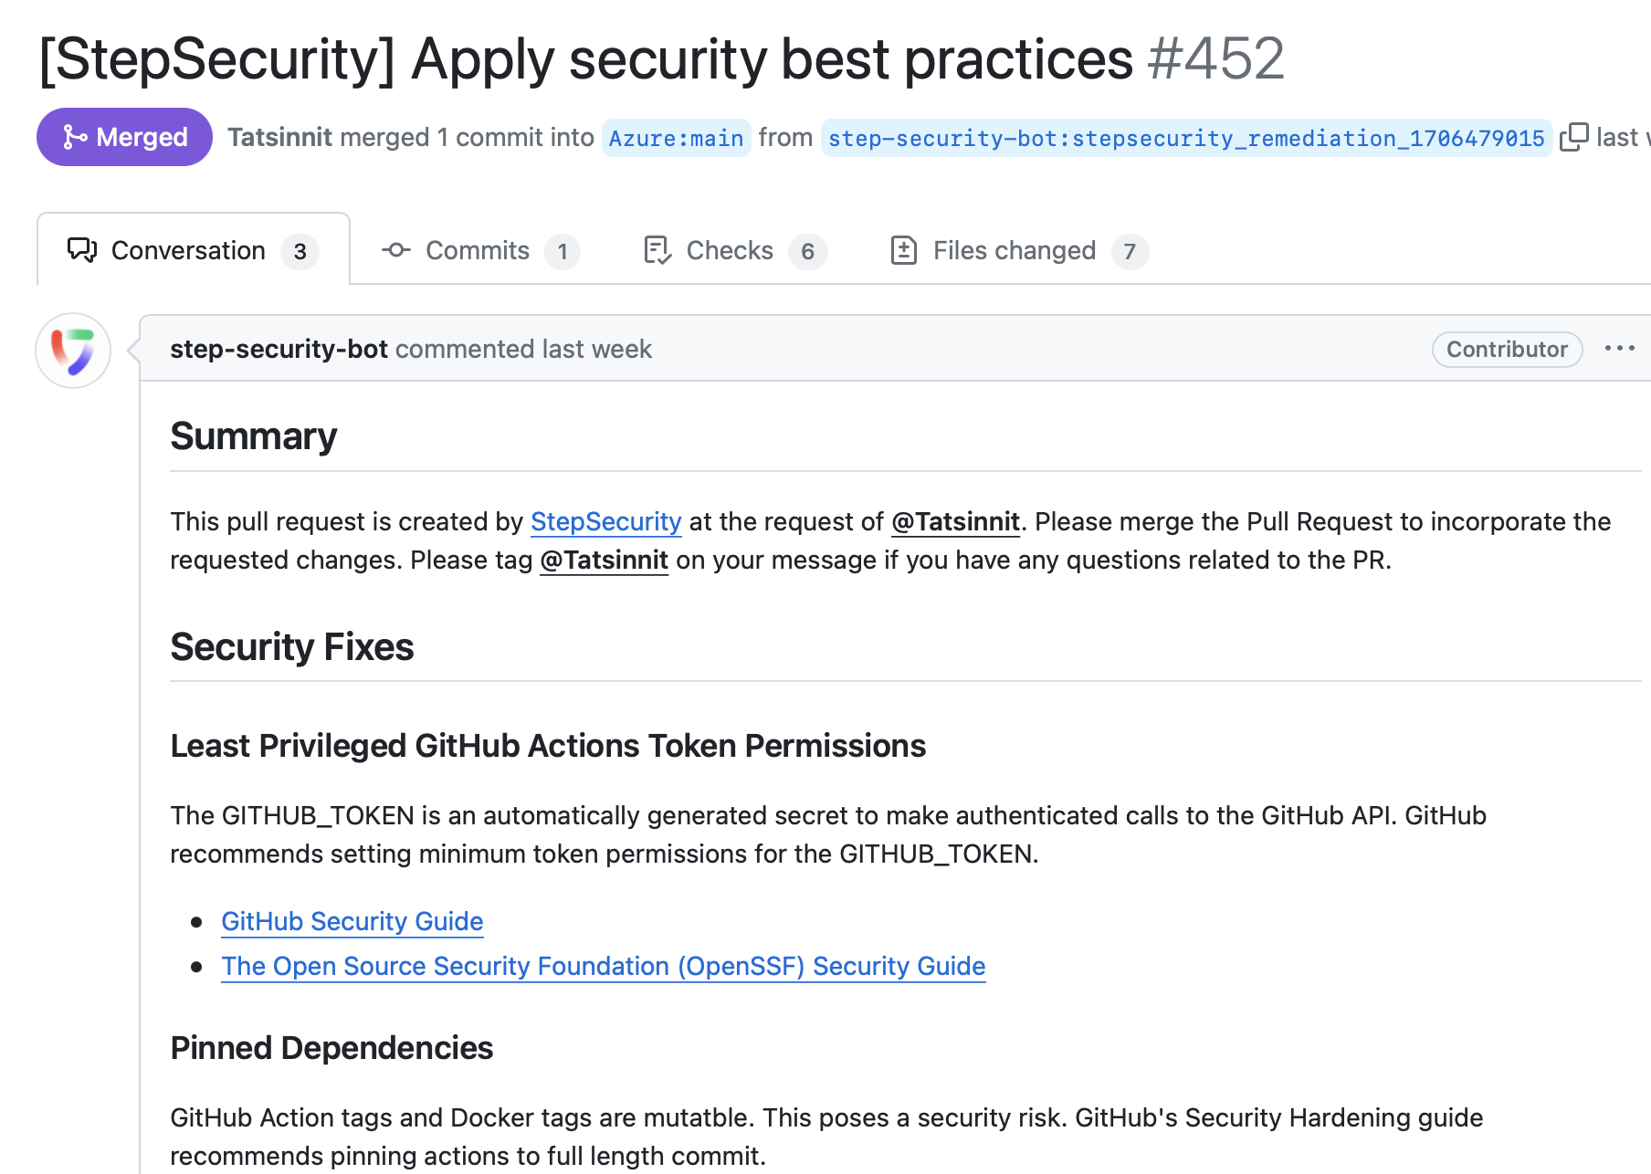The height and width of the screenshot is (1174, 1651).
Task: Click the merged pull request icon
Action: [x=75, y=137]
